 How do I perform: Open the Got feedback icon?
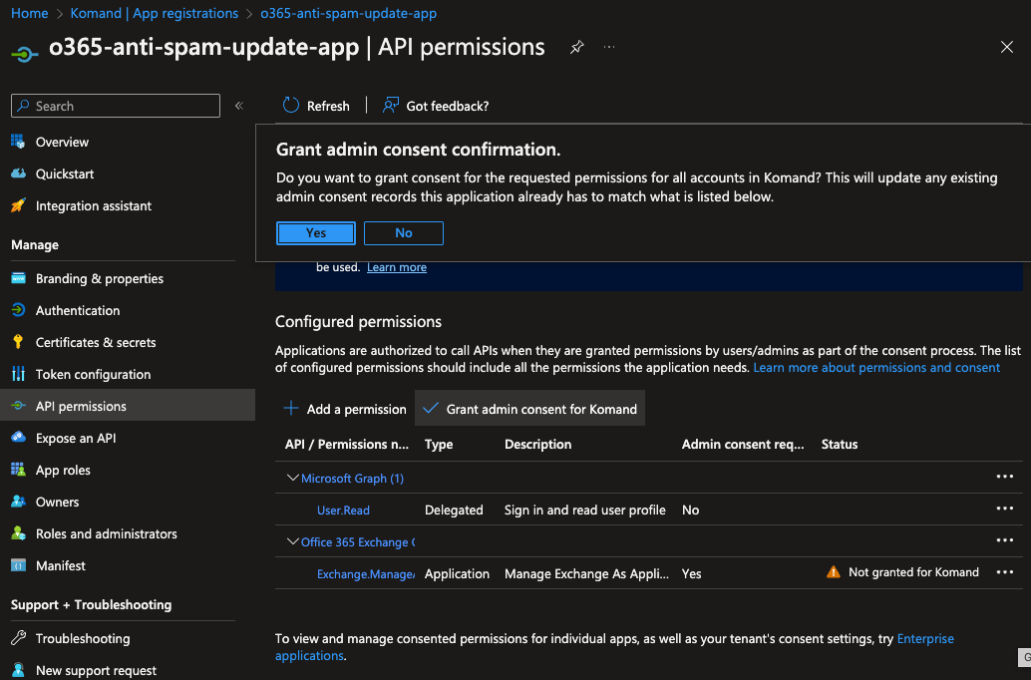click(391, 106)
